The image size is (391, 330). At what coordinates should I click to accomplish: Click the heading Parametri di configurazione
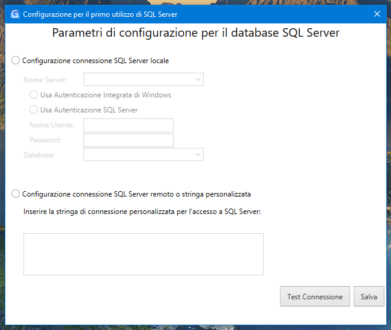[196, 33]
